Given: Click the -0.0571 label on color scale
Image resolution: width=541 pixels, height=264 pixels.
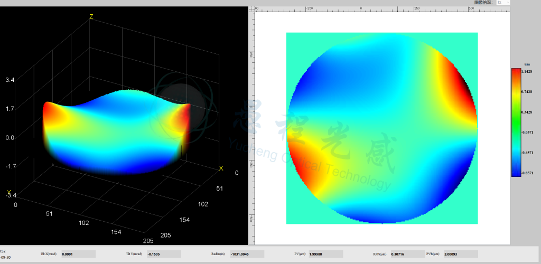Looking at the screenshot, I should (x=527, y=133).
